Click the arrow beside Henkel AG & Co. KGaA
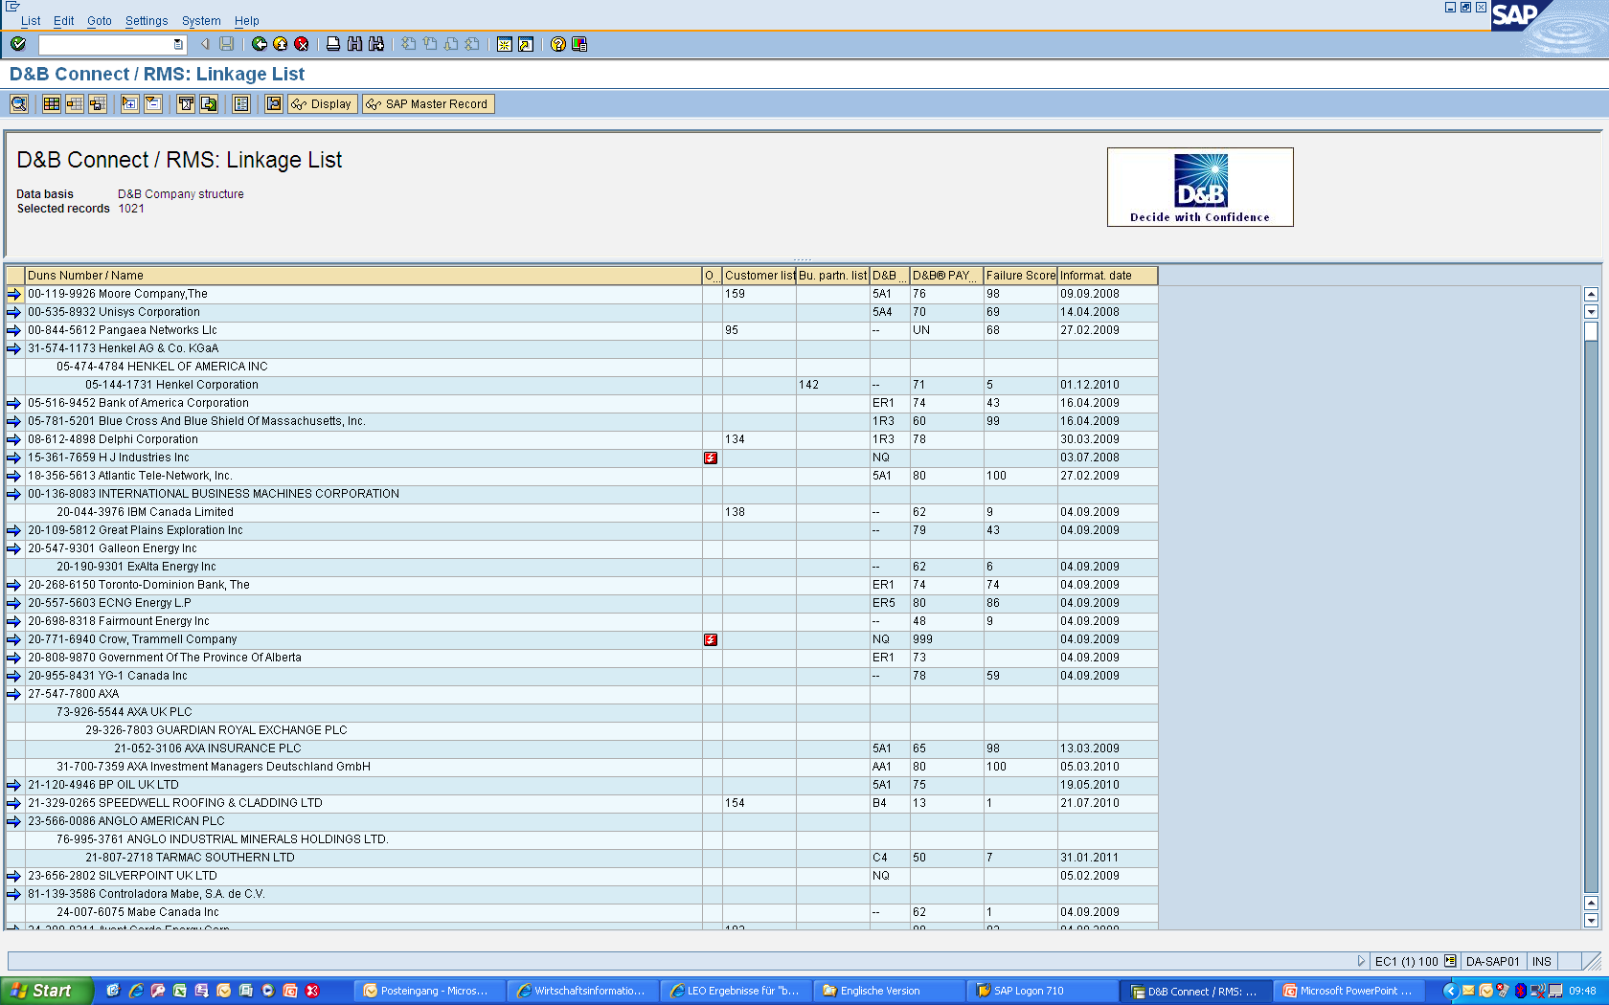 (x=14, y=348)
